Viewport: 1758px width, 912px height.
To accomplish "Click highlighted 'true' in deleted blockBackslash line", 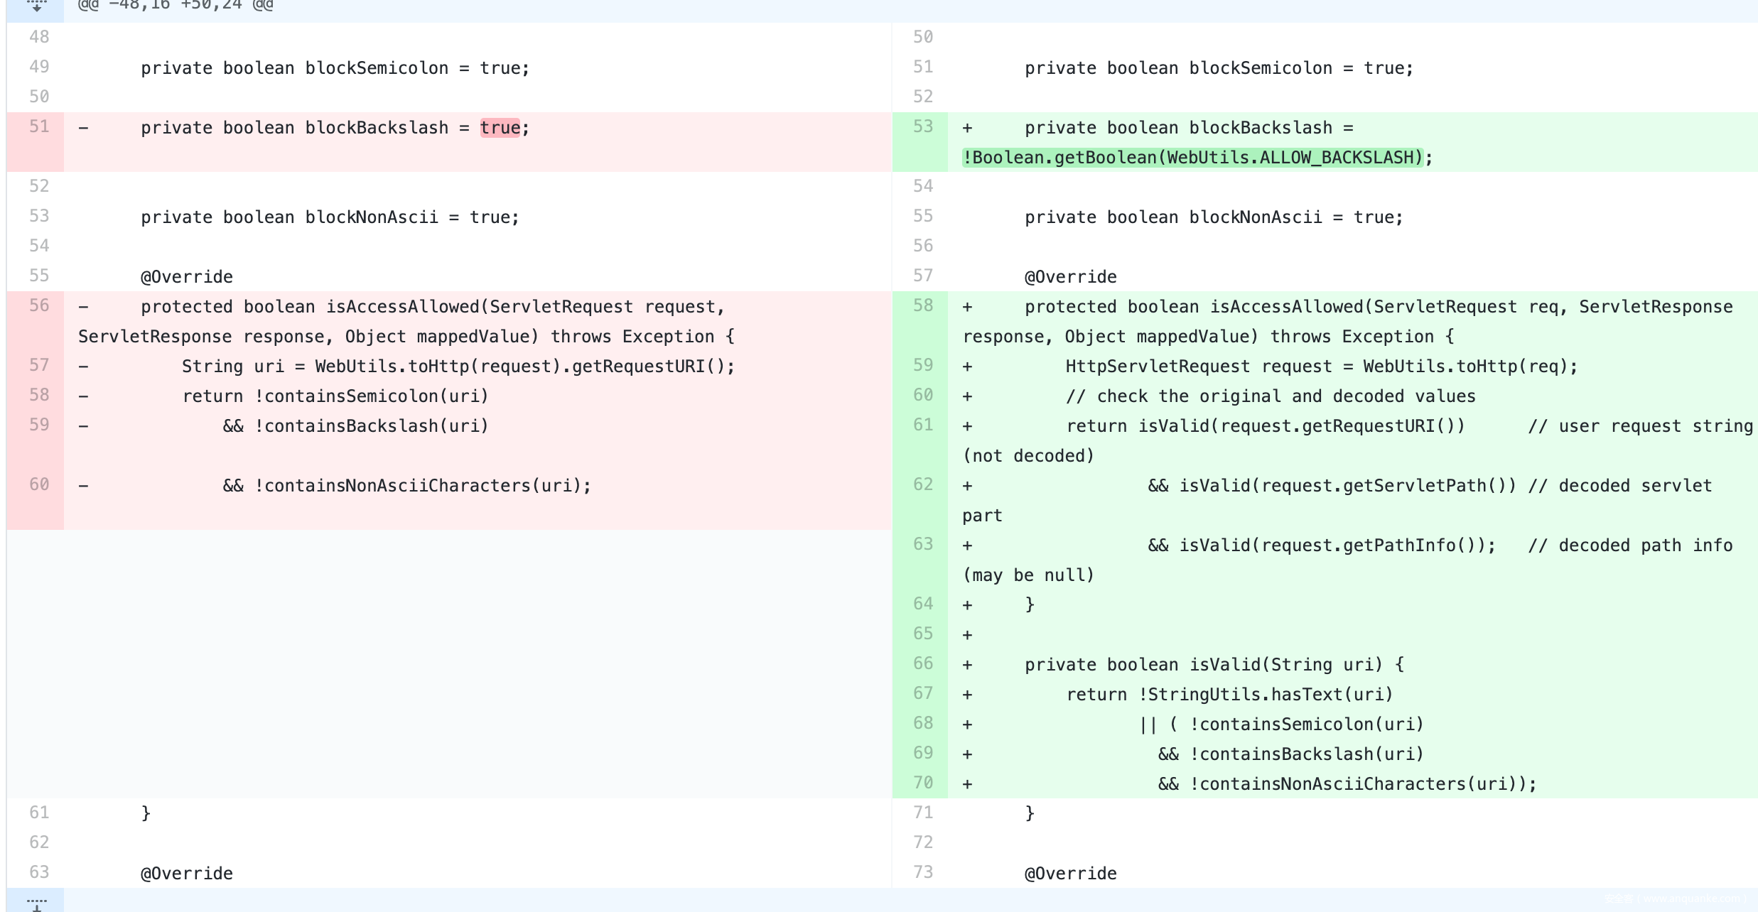I will pyautogui.click(x=500, y=128).
